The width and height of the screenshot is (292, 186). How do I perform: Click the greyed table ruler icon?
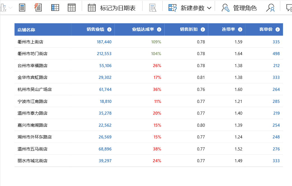tap(153, 8)
